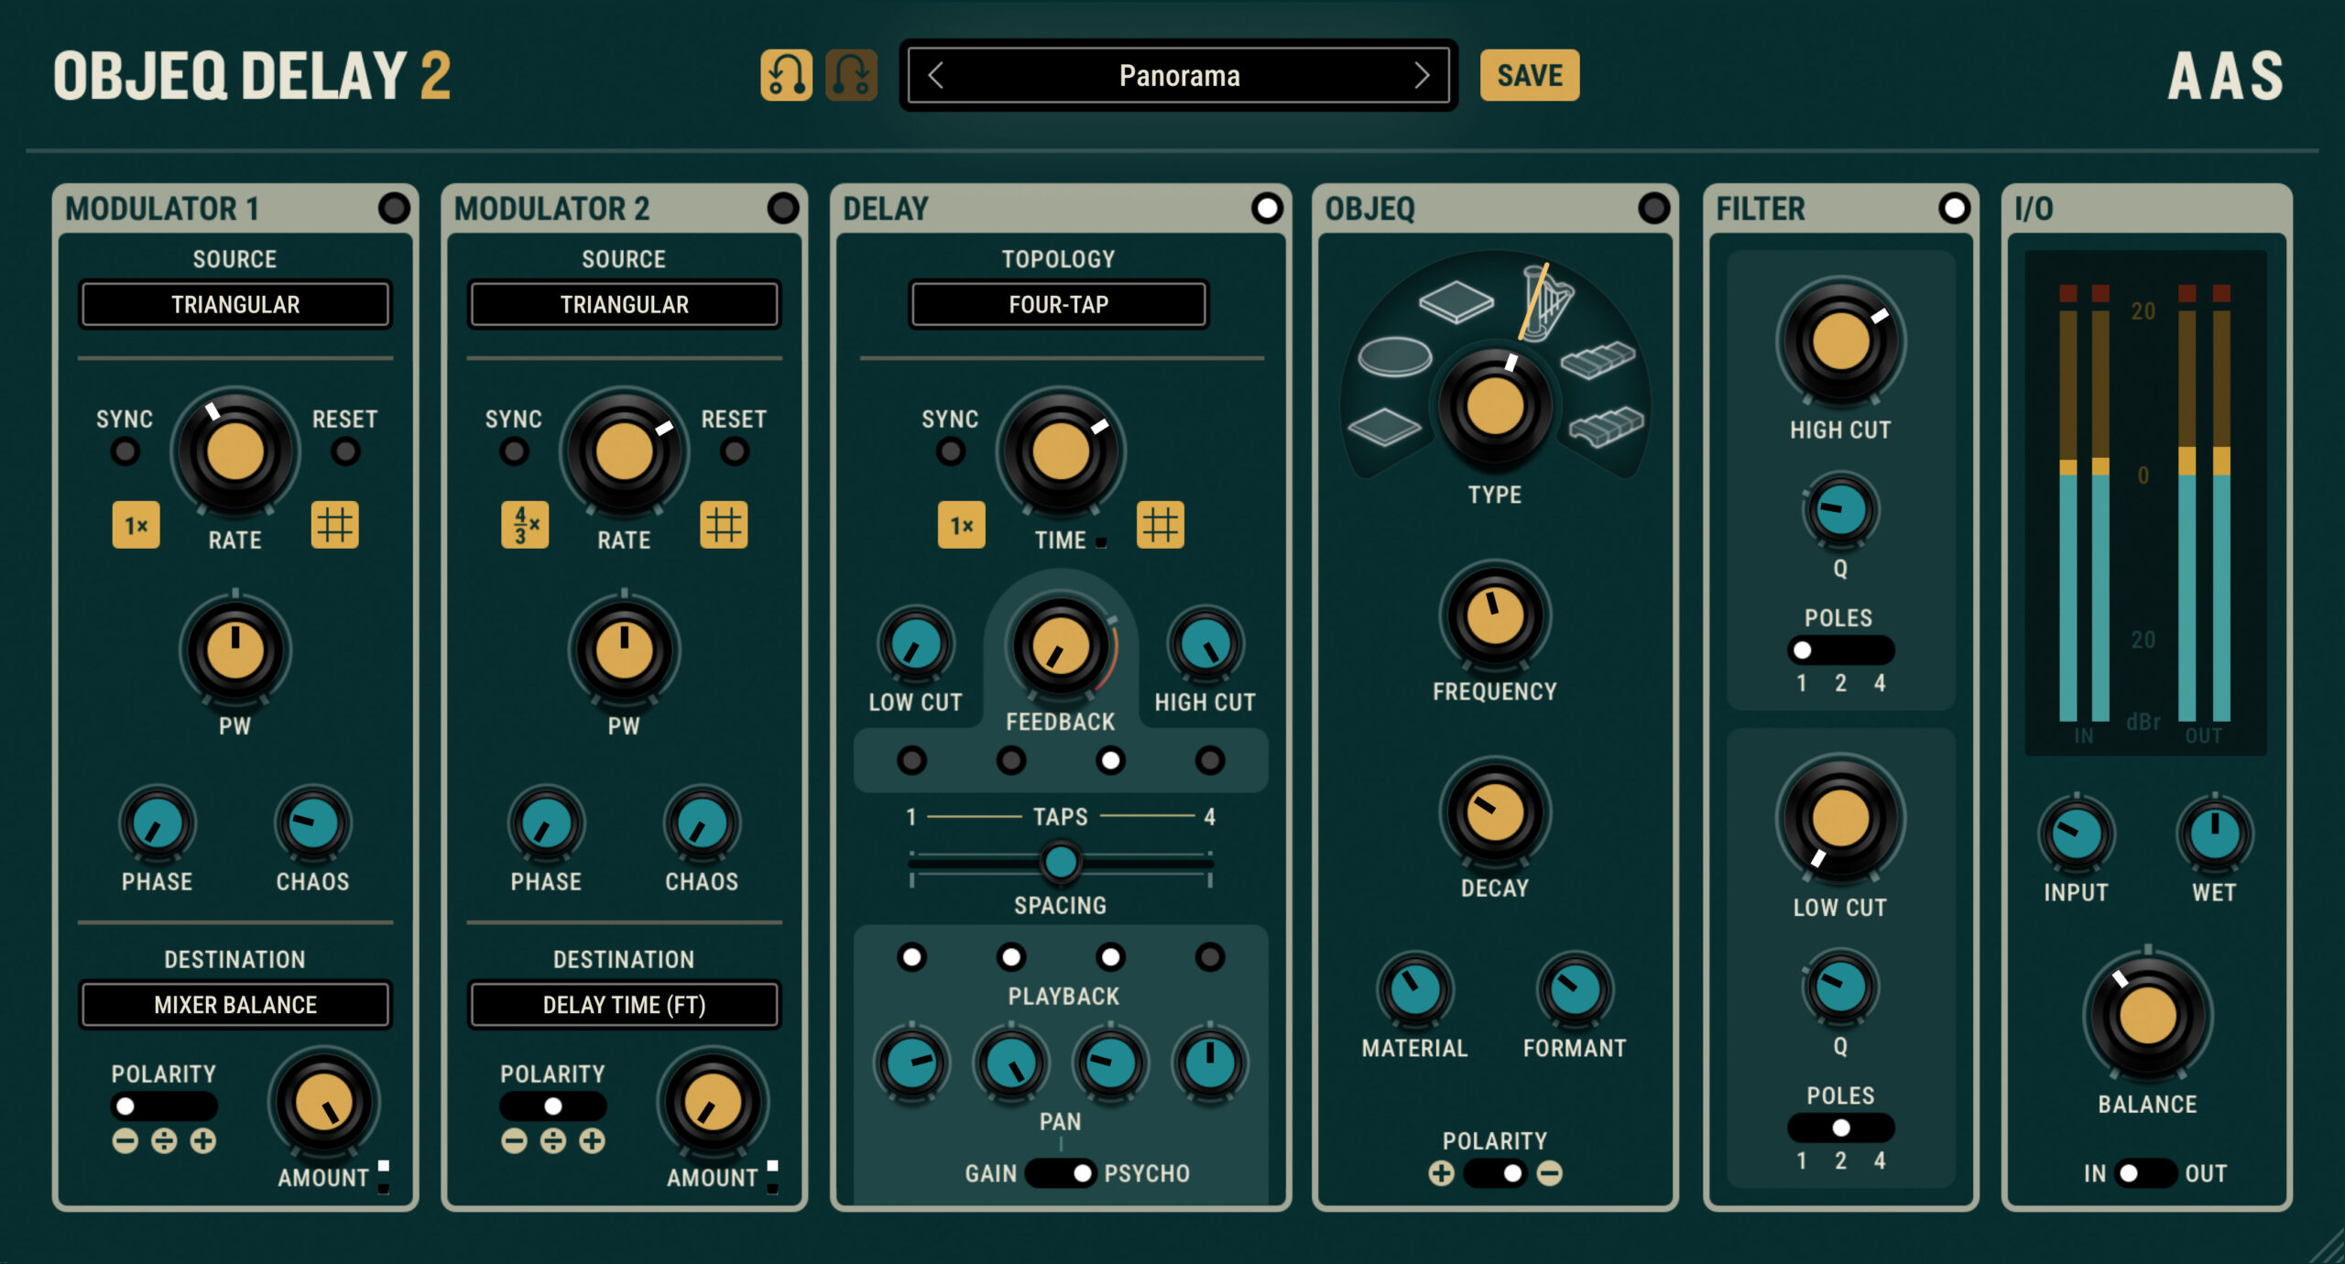2345x1264 pixels.
Task: Click the plus polarity icon in Modulator 1
Action: [x=202, y=1140]
